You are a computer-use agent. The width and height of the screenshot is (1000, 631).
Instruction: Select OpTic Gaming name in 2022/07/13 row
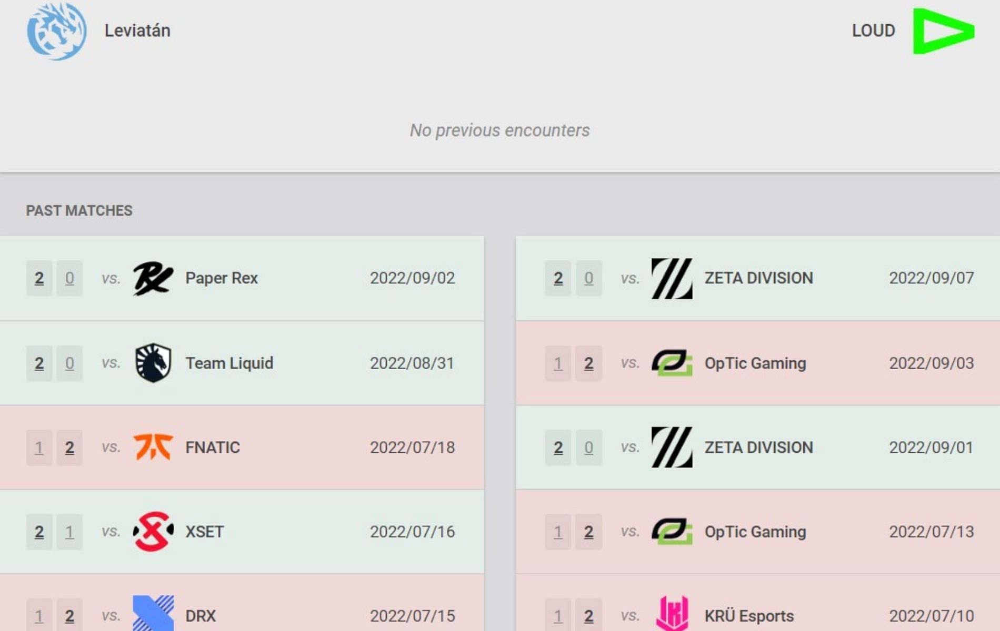pos(755,532)
